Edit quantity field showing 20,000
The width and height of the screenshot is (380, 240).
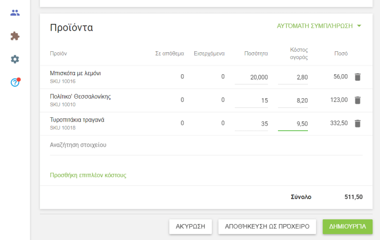(x=252, y=77)
